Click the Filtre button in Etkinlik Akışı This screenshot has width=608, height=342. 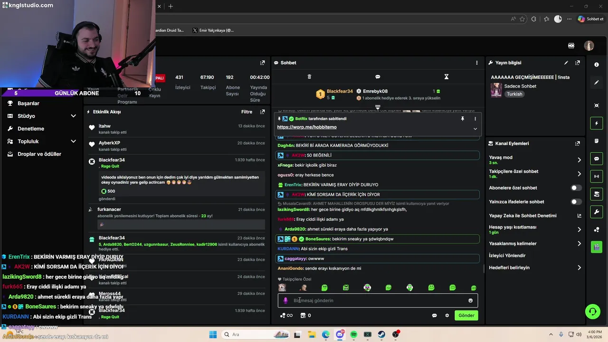coord(247,112)
